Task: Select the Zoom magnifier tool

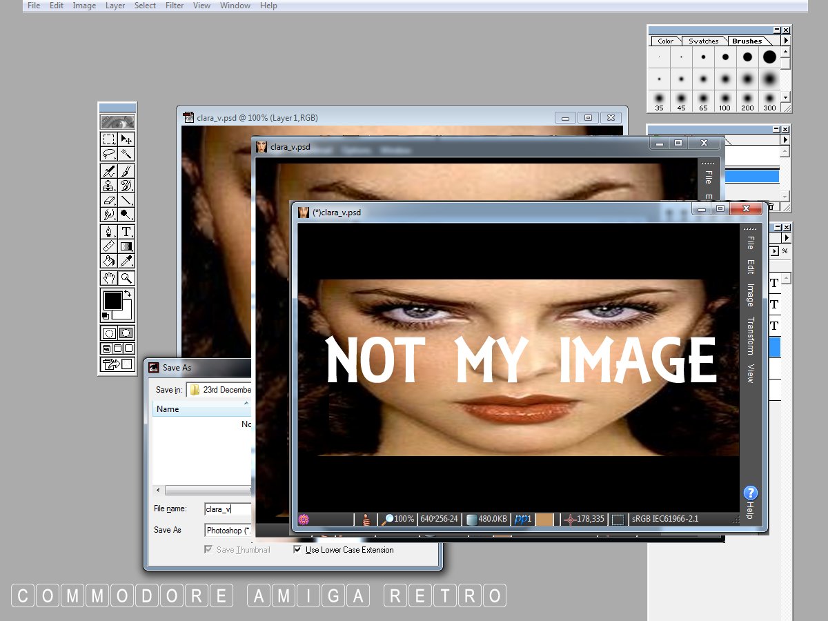Action: 126,278
